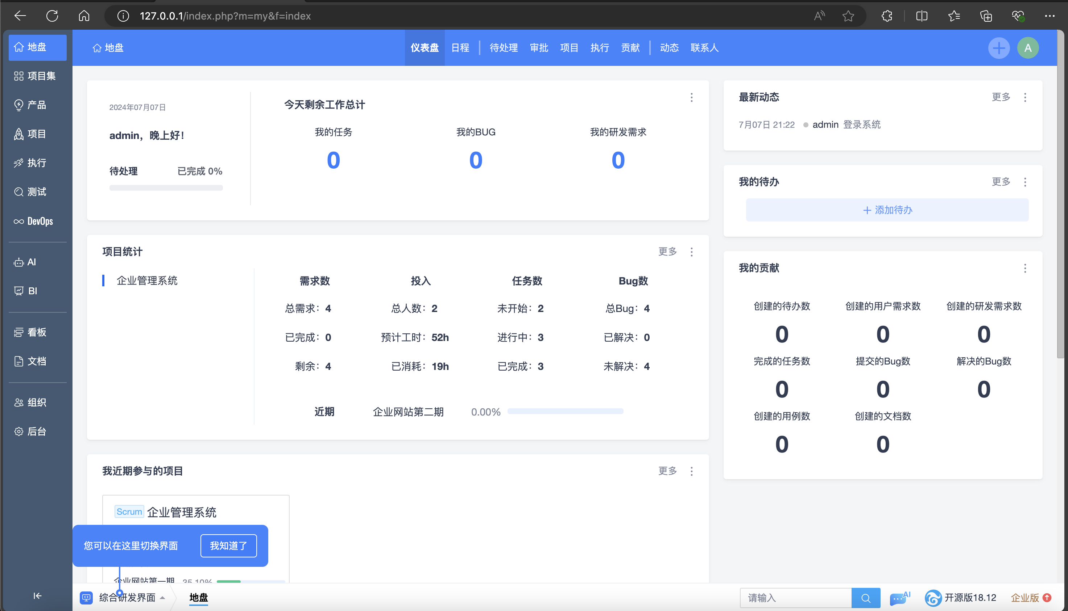Click the blue plus quick-create button
The width and height of the screenshot is (1068, 611).
pyautogui.click(x=999, y=48)
